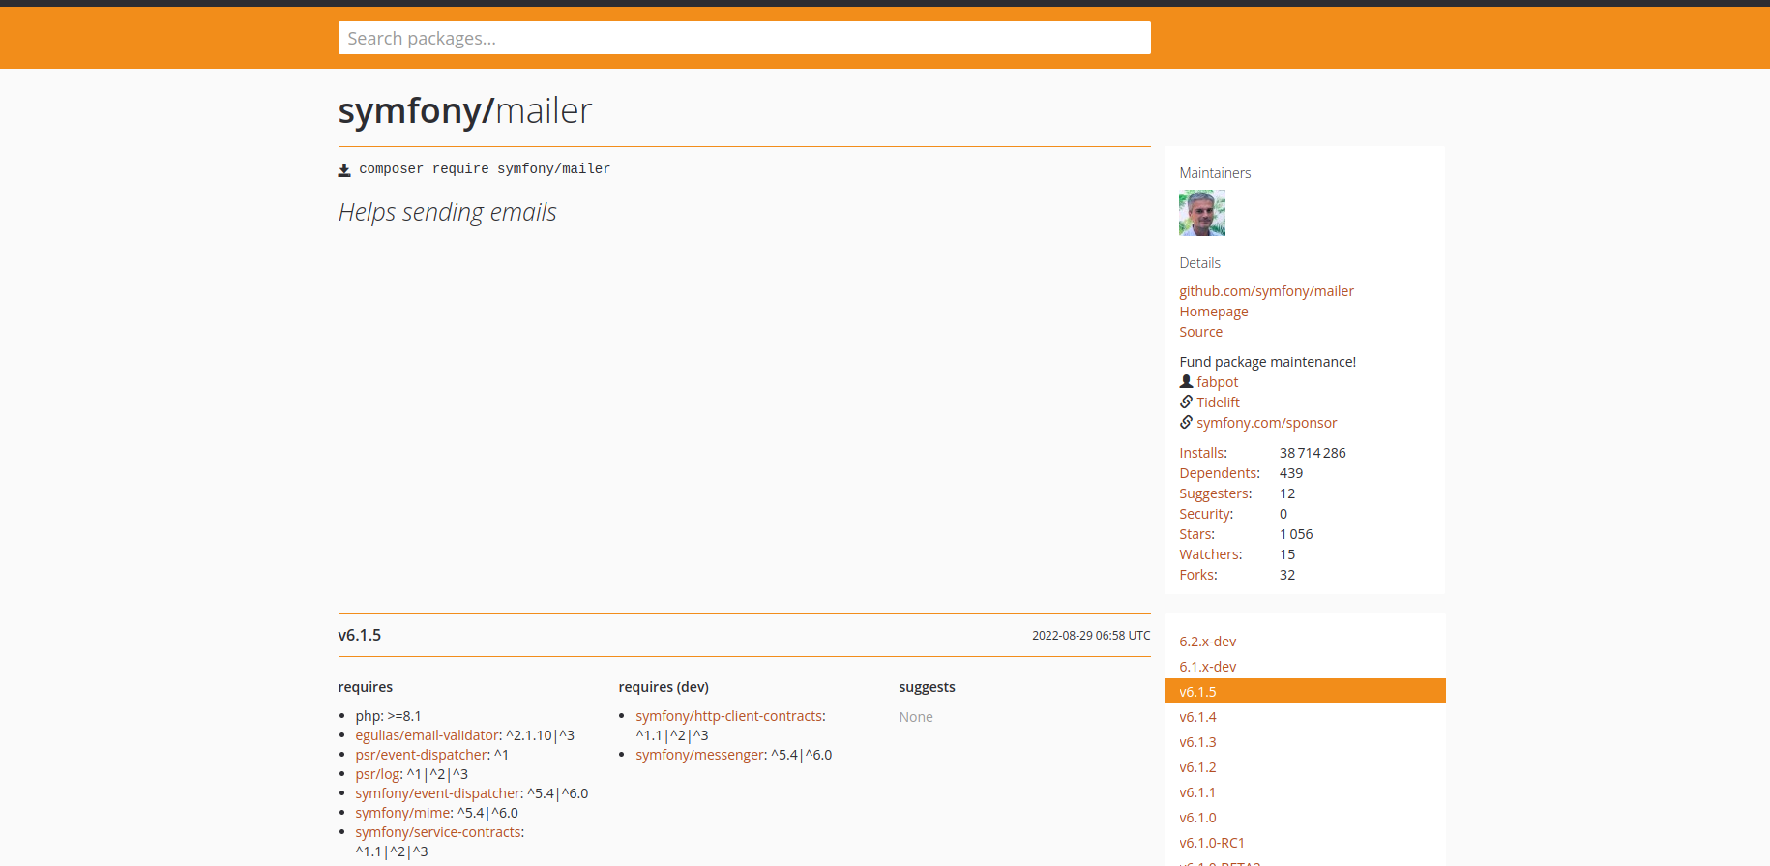The image size is (1770, 866).
Task: Open the psr/log requirement link
Action: tap(377, 774)
